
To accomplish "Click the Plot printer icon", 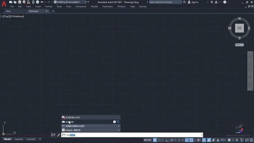I will (37, 2).
